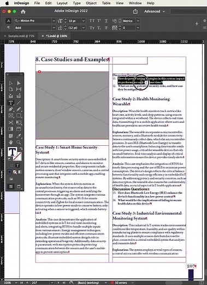Viewport: 207px width, 285px height.
Task: Click the search field in title bar
Action: [188, 12]
